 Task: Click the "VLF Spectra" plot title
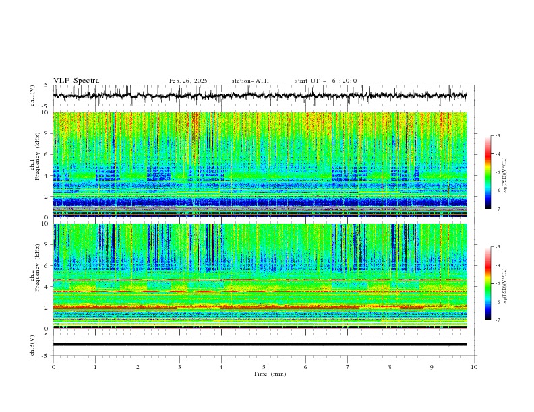click(76, 81)
